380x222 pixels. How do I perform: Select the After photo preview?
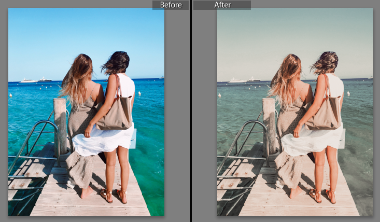pos(295,112)
